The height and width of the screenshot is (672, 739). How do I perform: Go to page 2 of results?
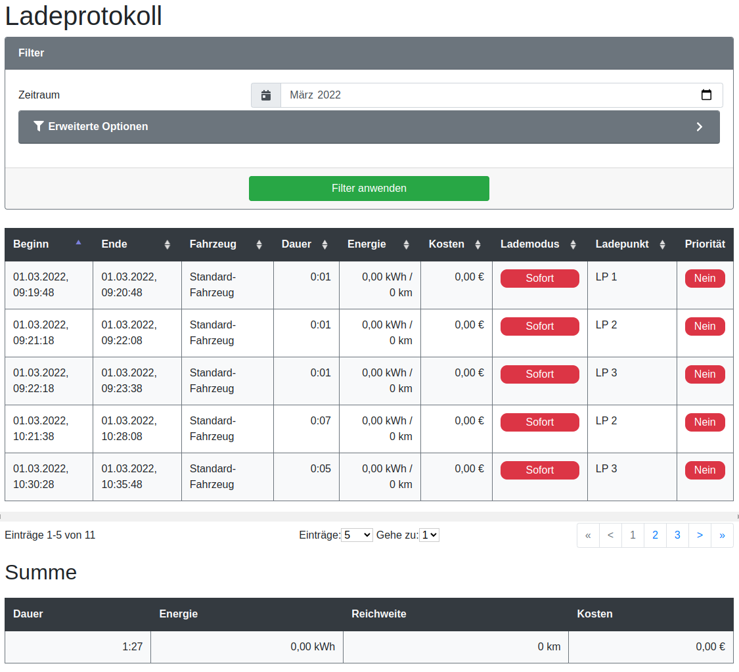(655, 535)
